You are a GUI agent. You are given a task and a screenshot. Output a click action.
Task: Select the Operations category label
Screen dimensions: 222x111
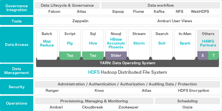coord(17,103)
